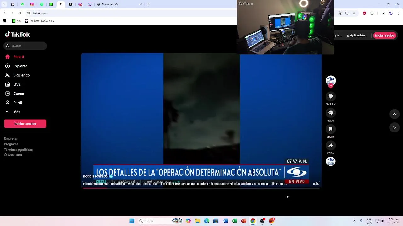Open site information icon in address bar

(29, 13)
